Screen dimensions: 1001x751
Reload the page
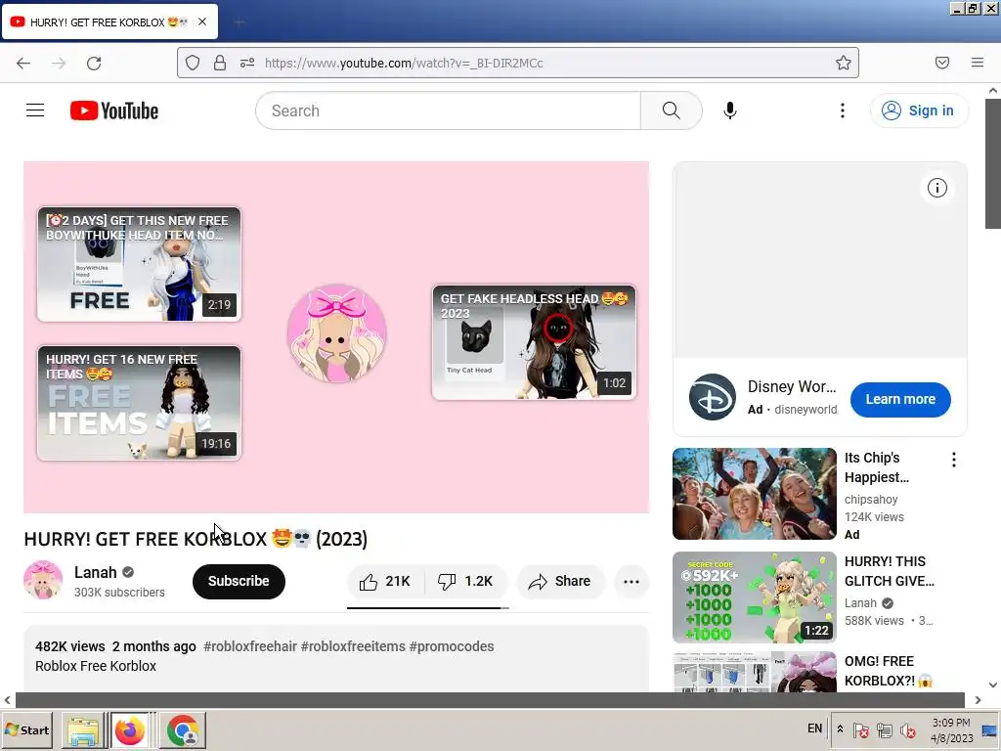pos(94,63)
